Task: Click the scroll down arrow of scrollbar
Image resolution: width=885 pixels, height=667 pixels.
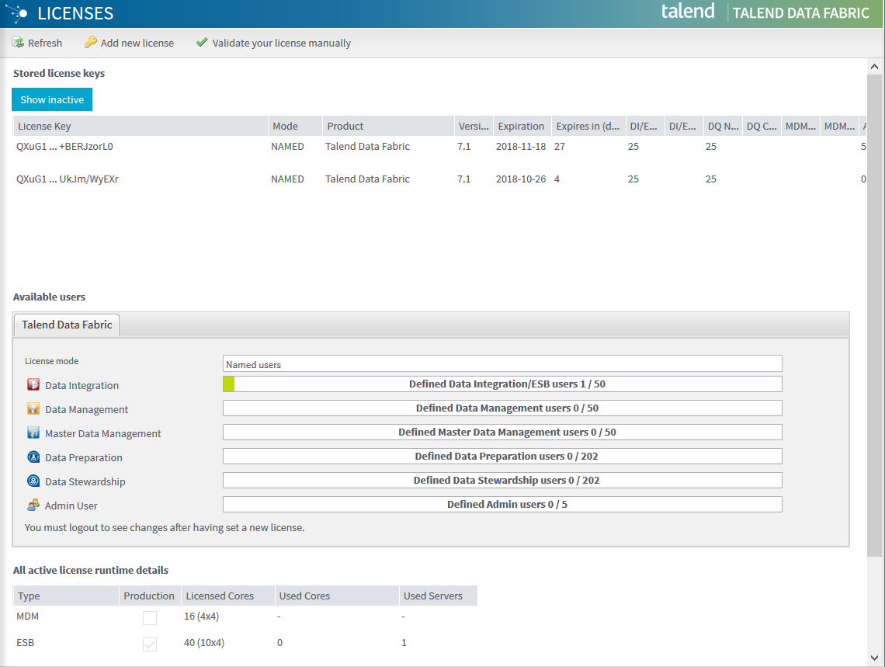Action: point(874,658)
